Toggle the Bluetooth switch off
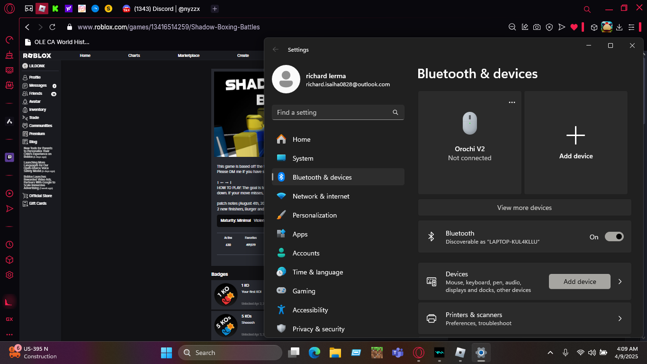This screenshot has width=647, height=364. (x=614, y=237)
